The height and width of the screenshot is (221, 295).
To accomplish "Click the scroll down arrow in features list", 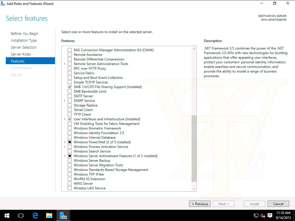I will click(x=194, y=189).
